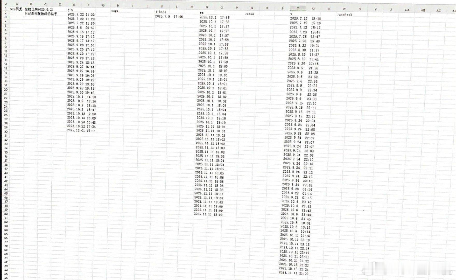456x280 pixels.
Task: Select column K header
Action: click(x=162, y=6)
